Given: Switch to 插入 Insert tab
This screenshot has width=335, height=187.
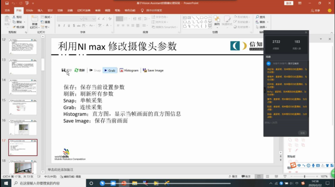Looking at the screenshot, I should pyautogui.click(x=40, y=10).
